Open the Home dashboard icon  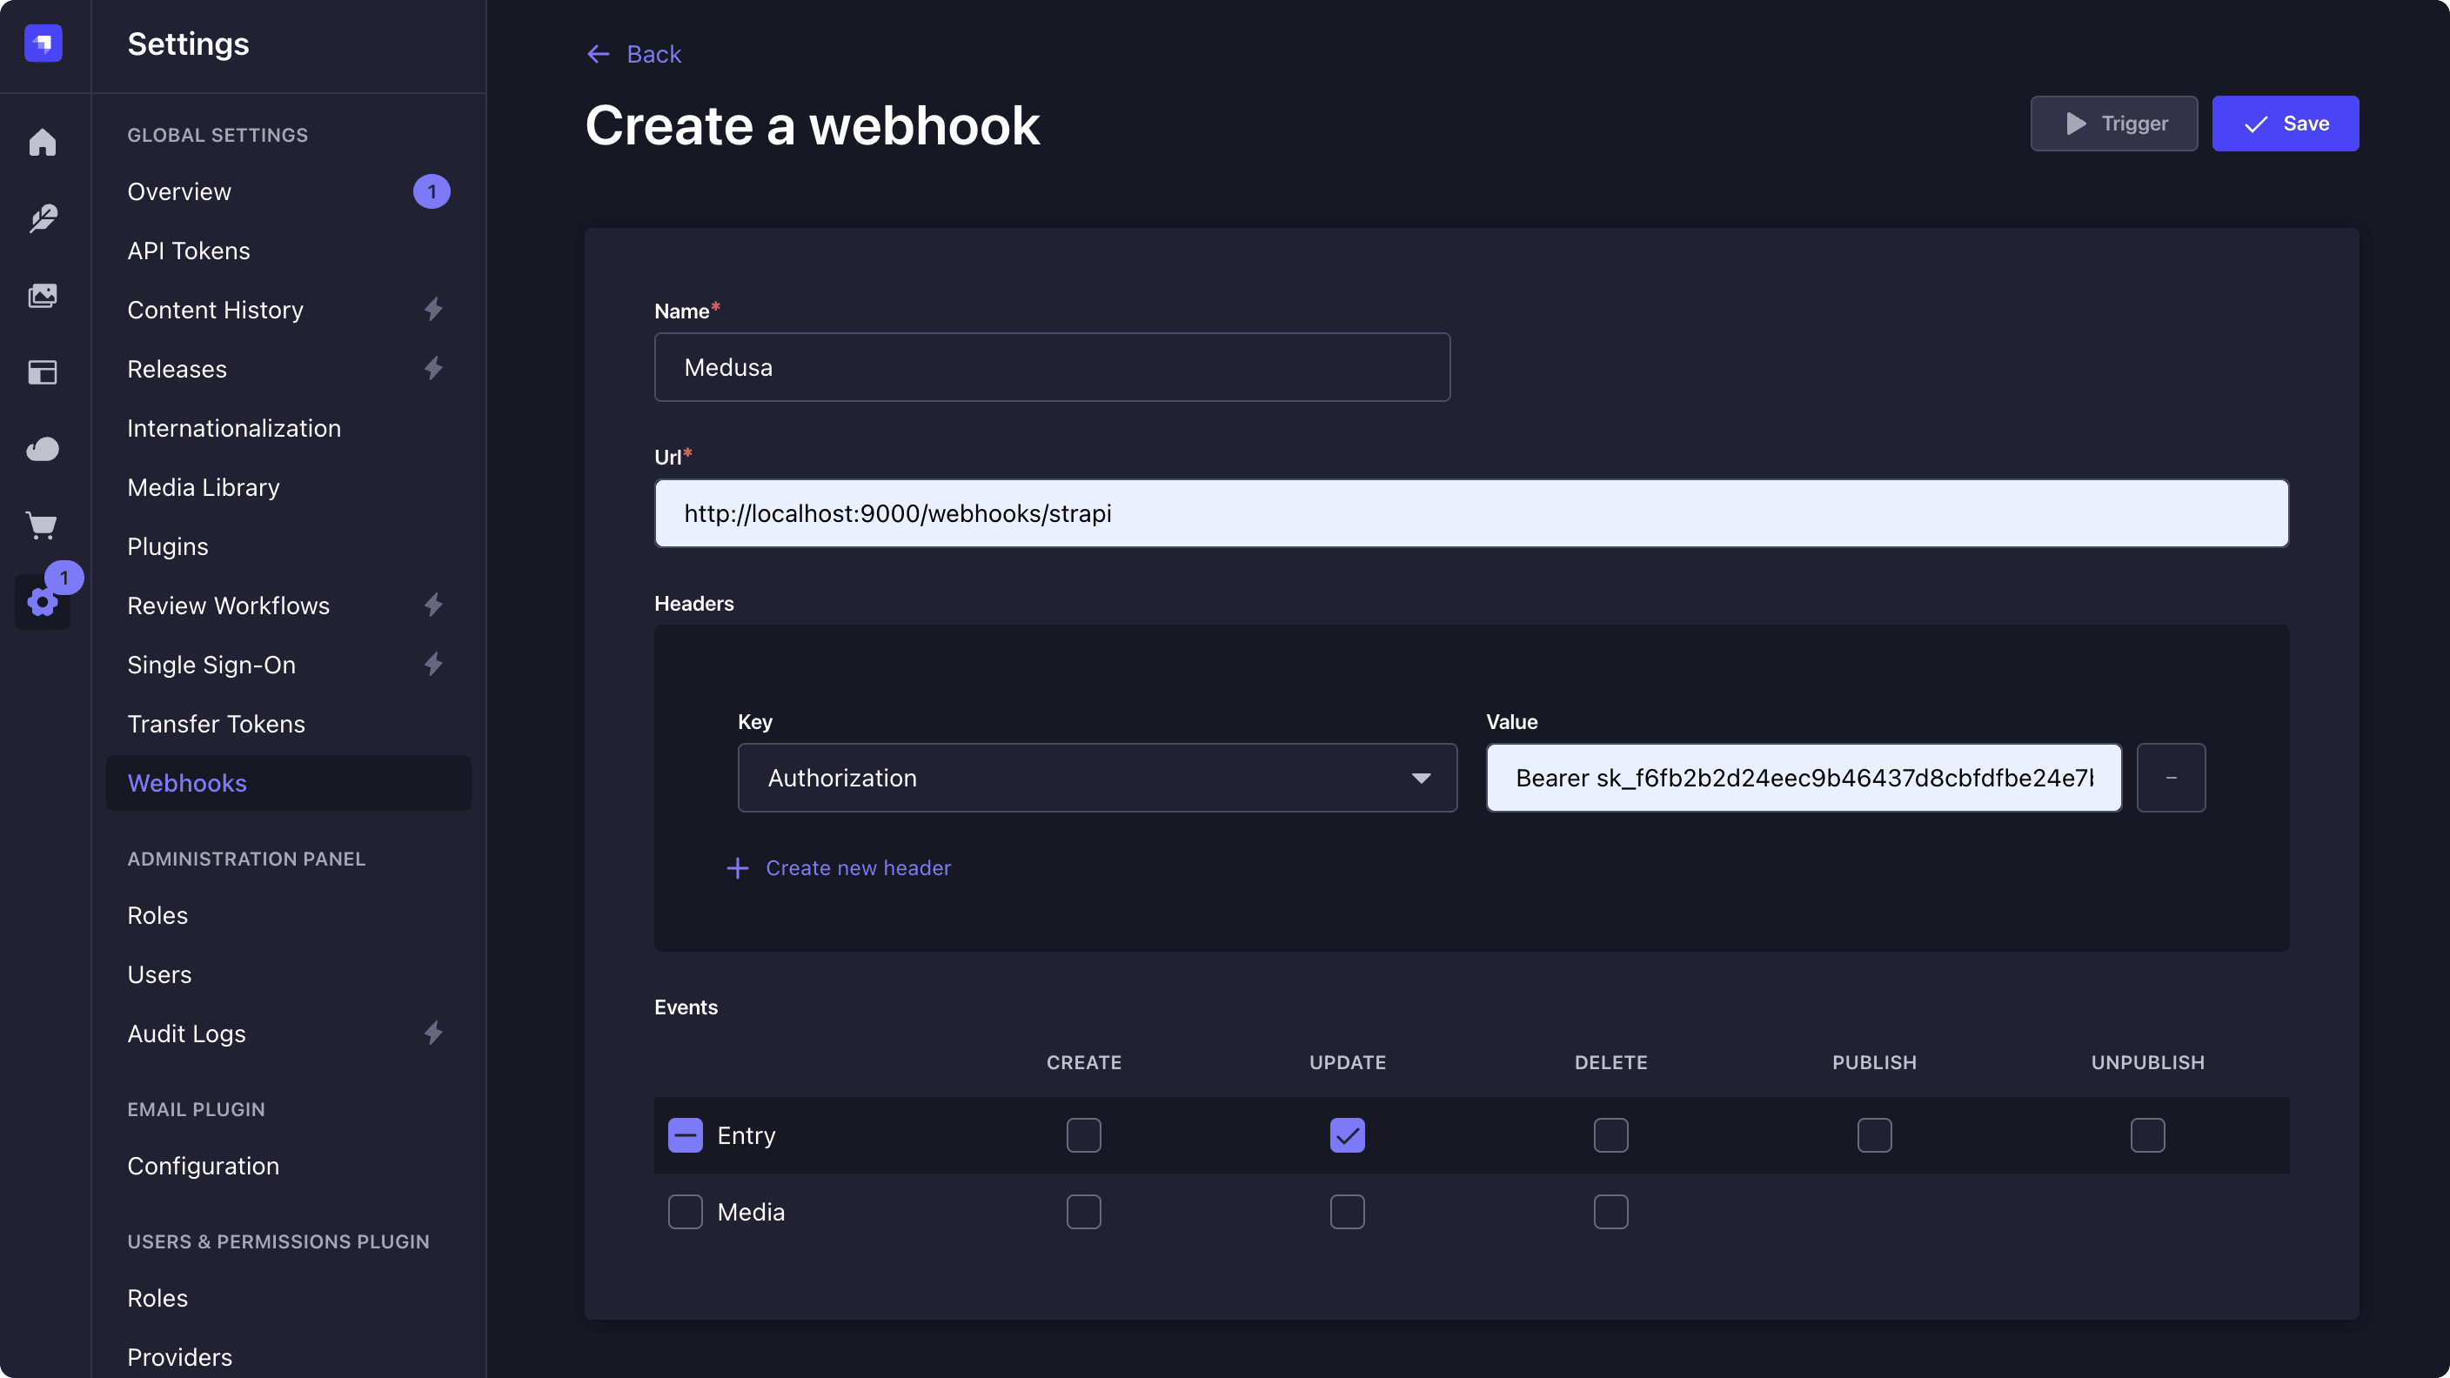point(43,142)
